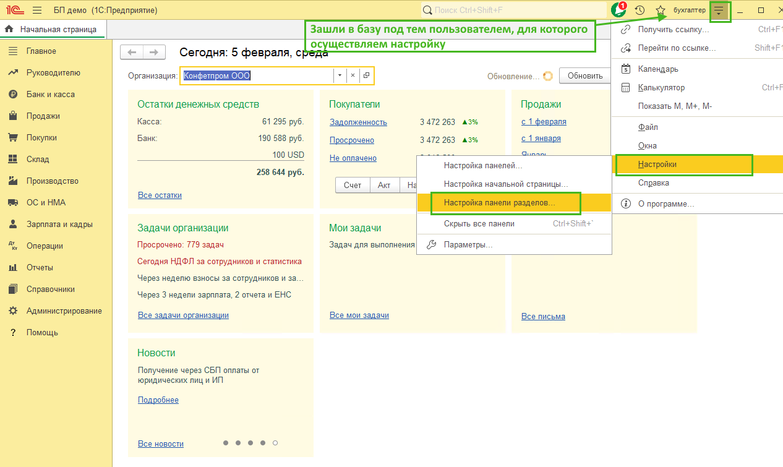
Task: Switch to Начальная страница tab
Action: pyautogui.click(x=53, y=29)
